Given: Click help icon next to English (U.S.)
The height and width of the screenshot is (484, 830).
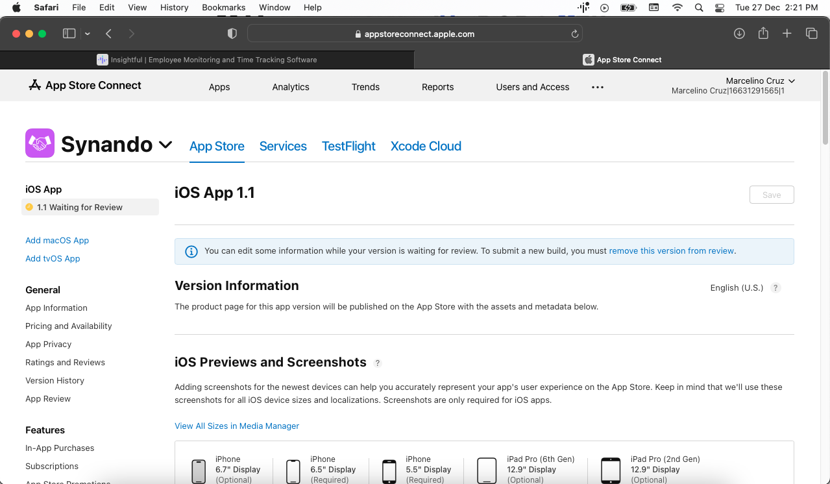Looking at the screenshot, I should tap(775, 288).
